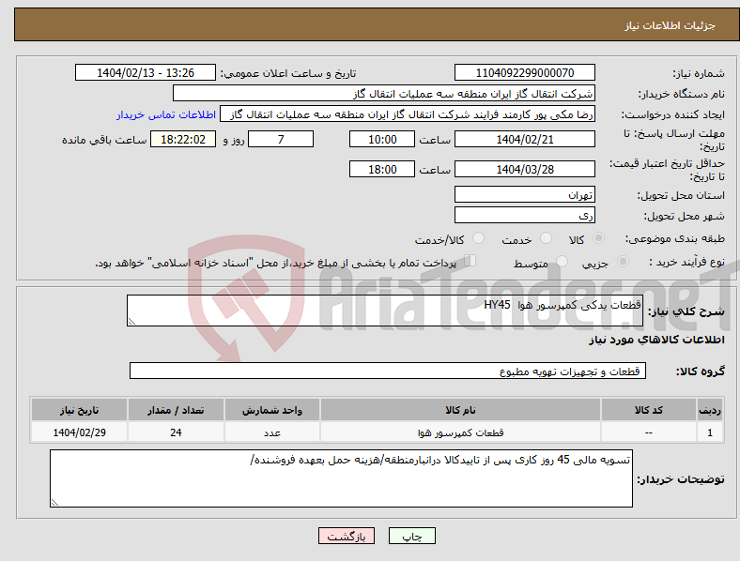
Task: Click the نام دستگاه خریدار label
Action: (x=682, y=95)
